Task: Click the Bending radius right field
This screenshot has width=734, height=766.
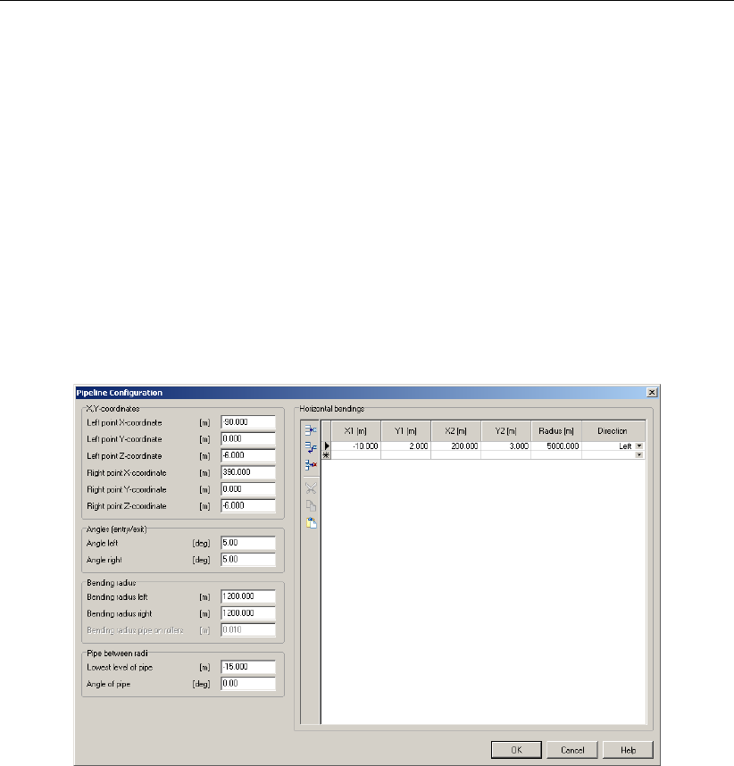Action: pyautogui.click(x=248, y=613)
